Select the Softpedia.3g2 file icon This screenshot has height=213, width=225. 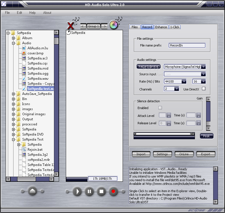pyautogui.click(x=24, y=154)
